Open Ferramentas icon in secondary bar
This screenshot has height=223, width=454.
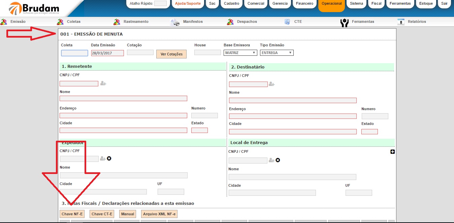(x=344, y=23)
